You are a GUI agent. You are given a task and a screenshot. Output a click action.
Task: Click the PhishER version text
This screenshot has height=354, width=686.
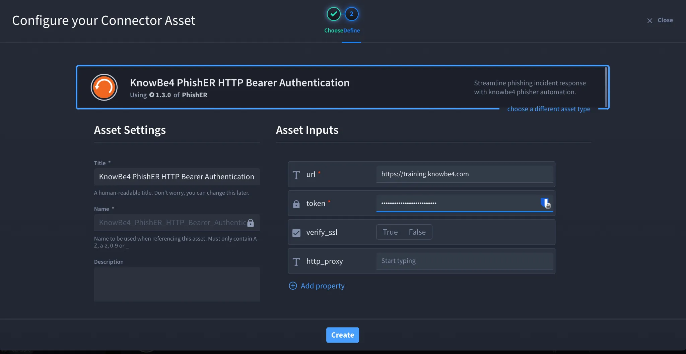click(168, 95)
